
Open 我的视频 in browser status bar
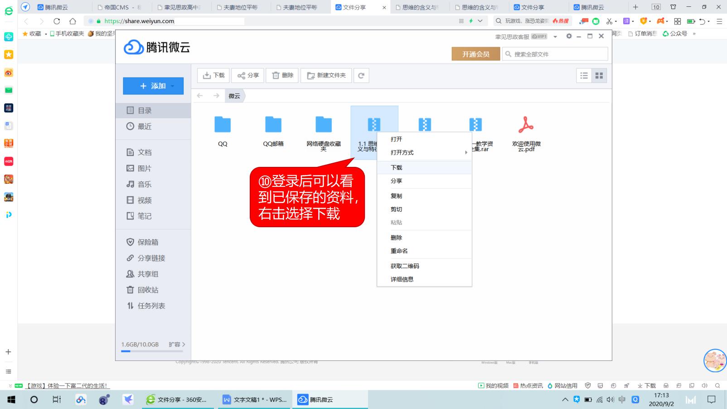click(x=493, y=385)
